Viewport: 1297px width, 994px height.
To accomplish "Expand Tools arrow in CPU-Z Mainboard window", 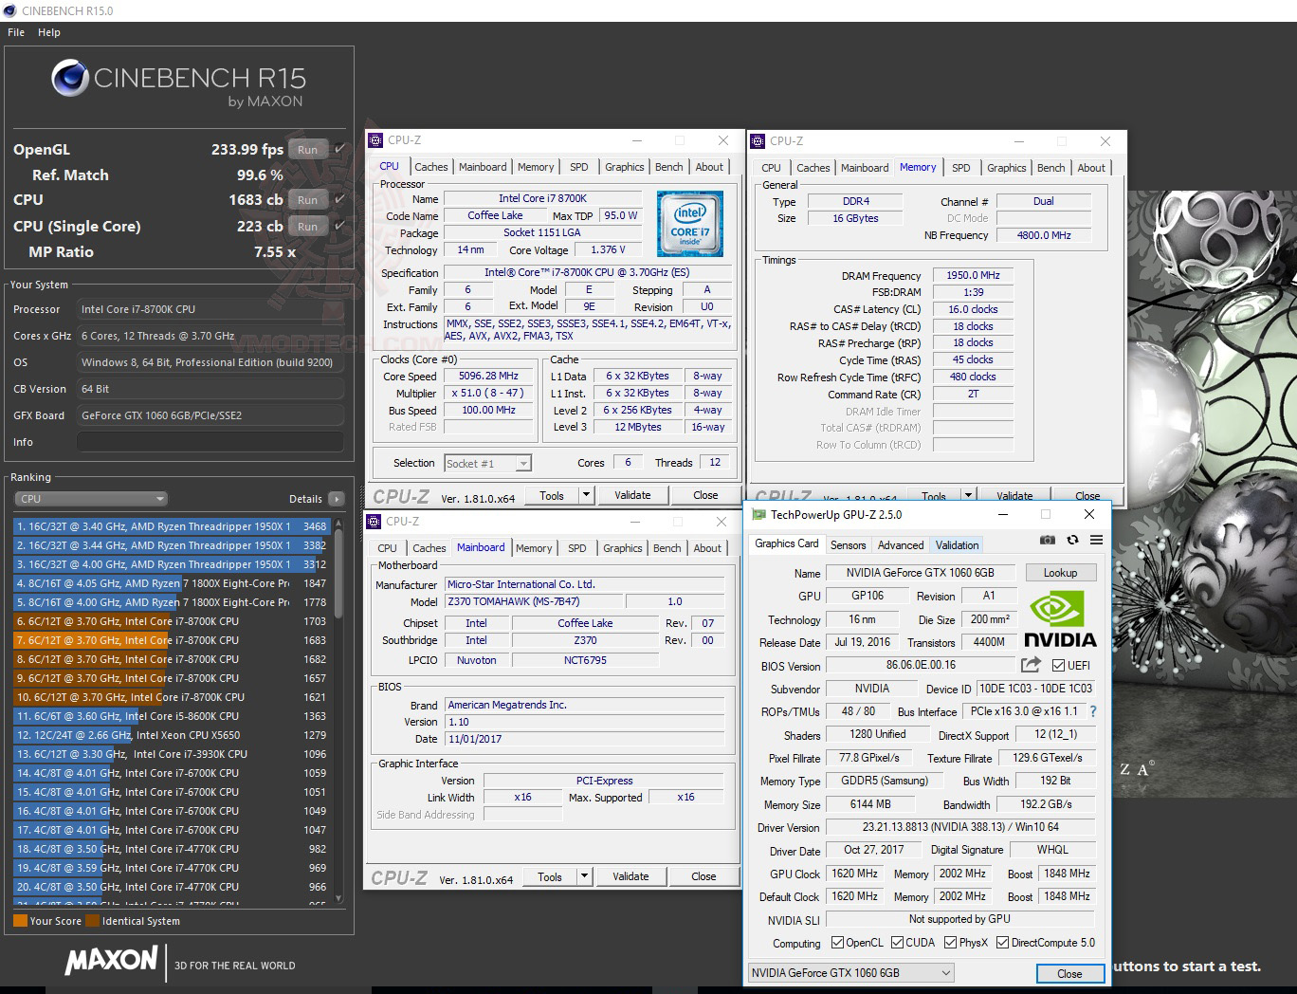I will pyautogui.click(x=584, y=876).
